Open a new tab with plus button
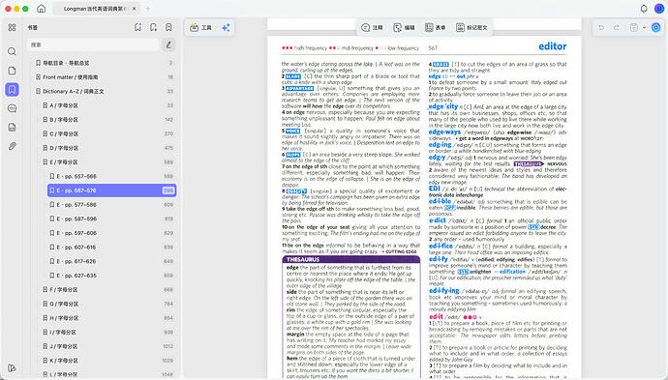 pyautogui.click(x=148, y=9)
